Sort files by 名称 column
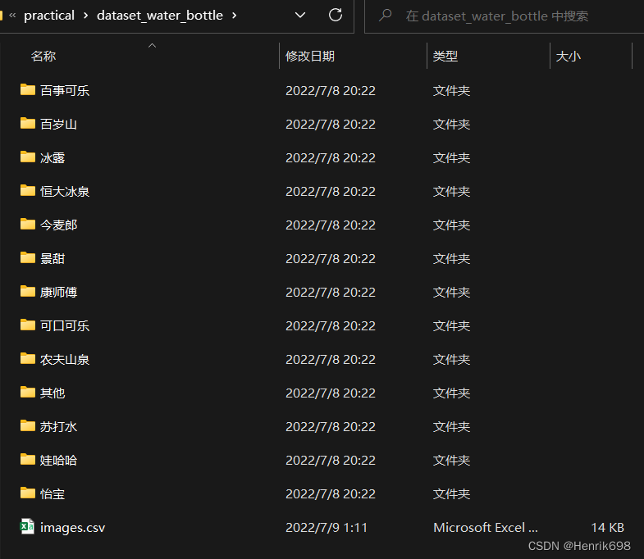The image size is (644, 559). point(43,56)
